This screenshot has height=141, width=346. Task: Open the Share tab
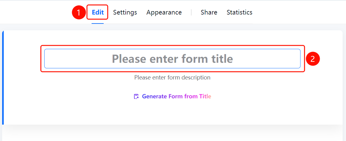click(x=209, y=12)
